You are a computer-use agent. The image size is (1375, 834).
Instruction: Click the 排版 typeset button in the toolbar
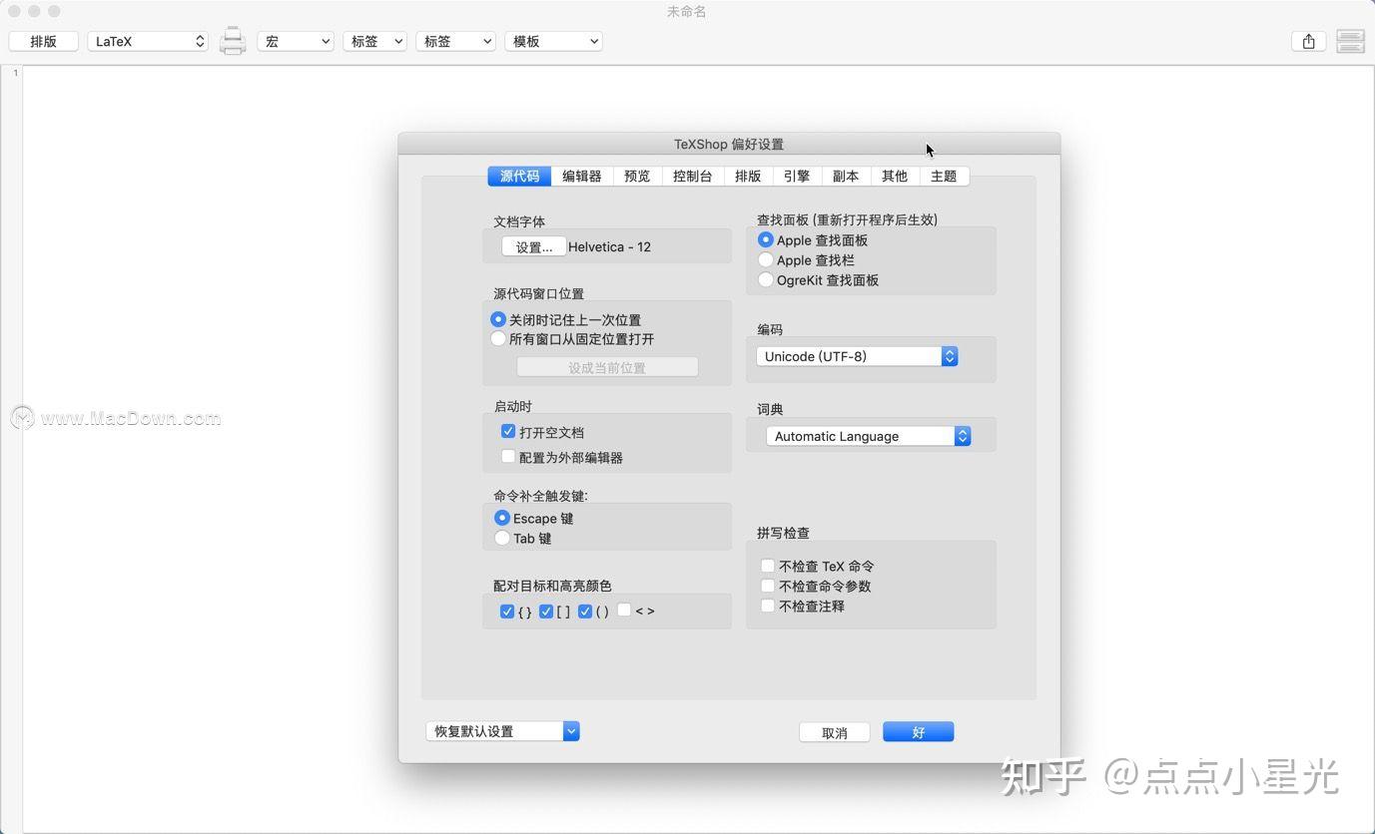click(x=43, y=41)
